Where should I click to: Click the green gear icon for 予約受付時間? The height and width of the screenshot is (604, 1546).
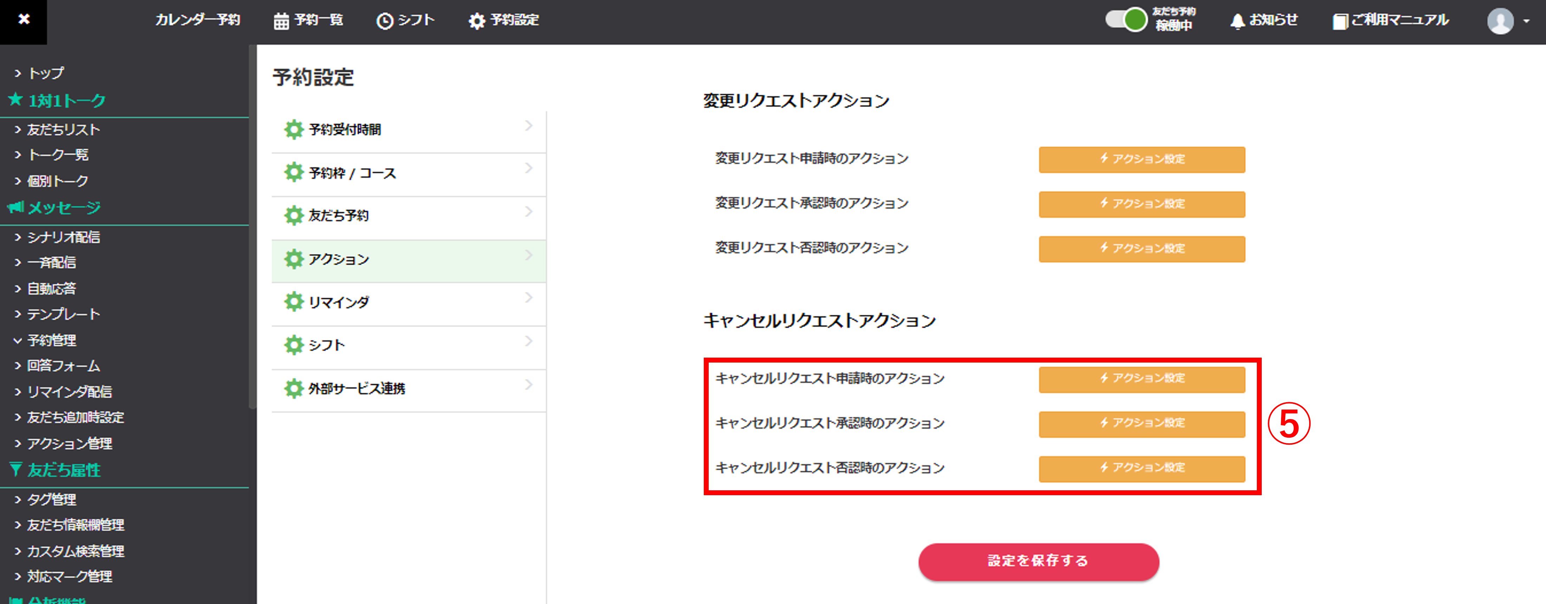point(293,130)
